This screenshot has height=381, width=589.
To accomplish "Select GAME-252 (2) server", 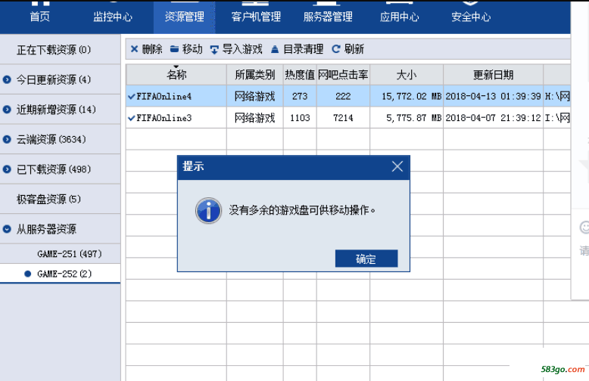I will tap(60, 274).
